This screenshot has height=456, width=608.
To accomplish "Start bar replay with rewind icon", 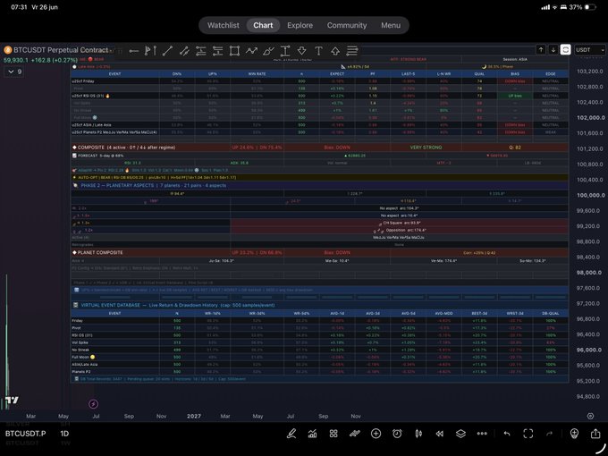I will click(439, 434).
